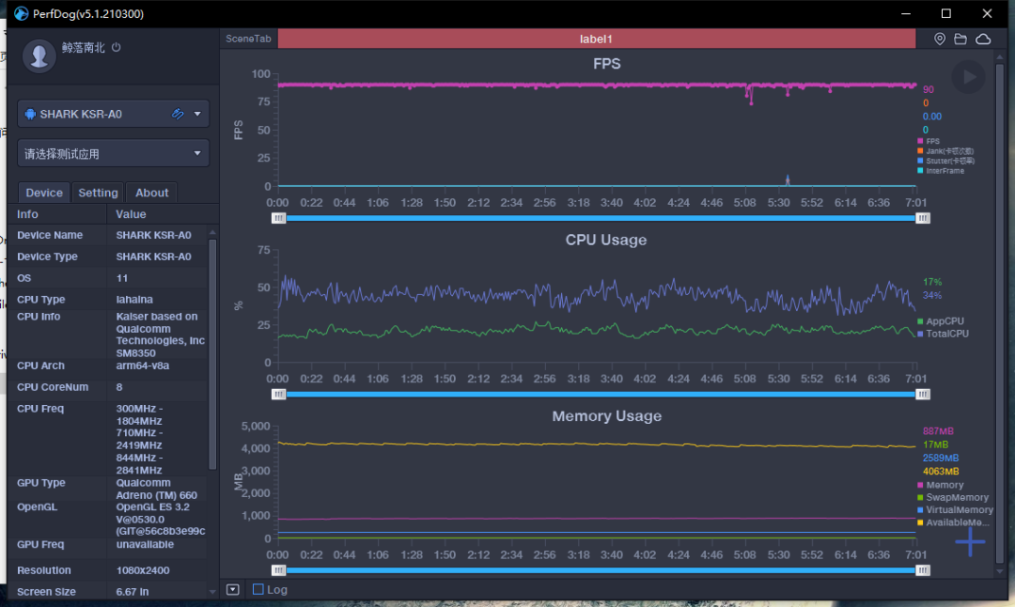1015x607 pixels.
Task: Click the red label1 scene bar
Action: (x=596, y=39)
